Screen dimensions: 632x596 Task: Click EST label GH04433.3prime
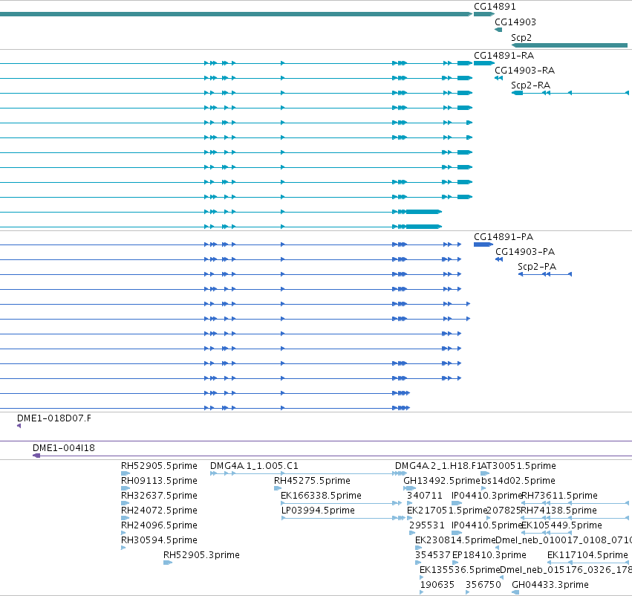(x=550, y=585)
